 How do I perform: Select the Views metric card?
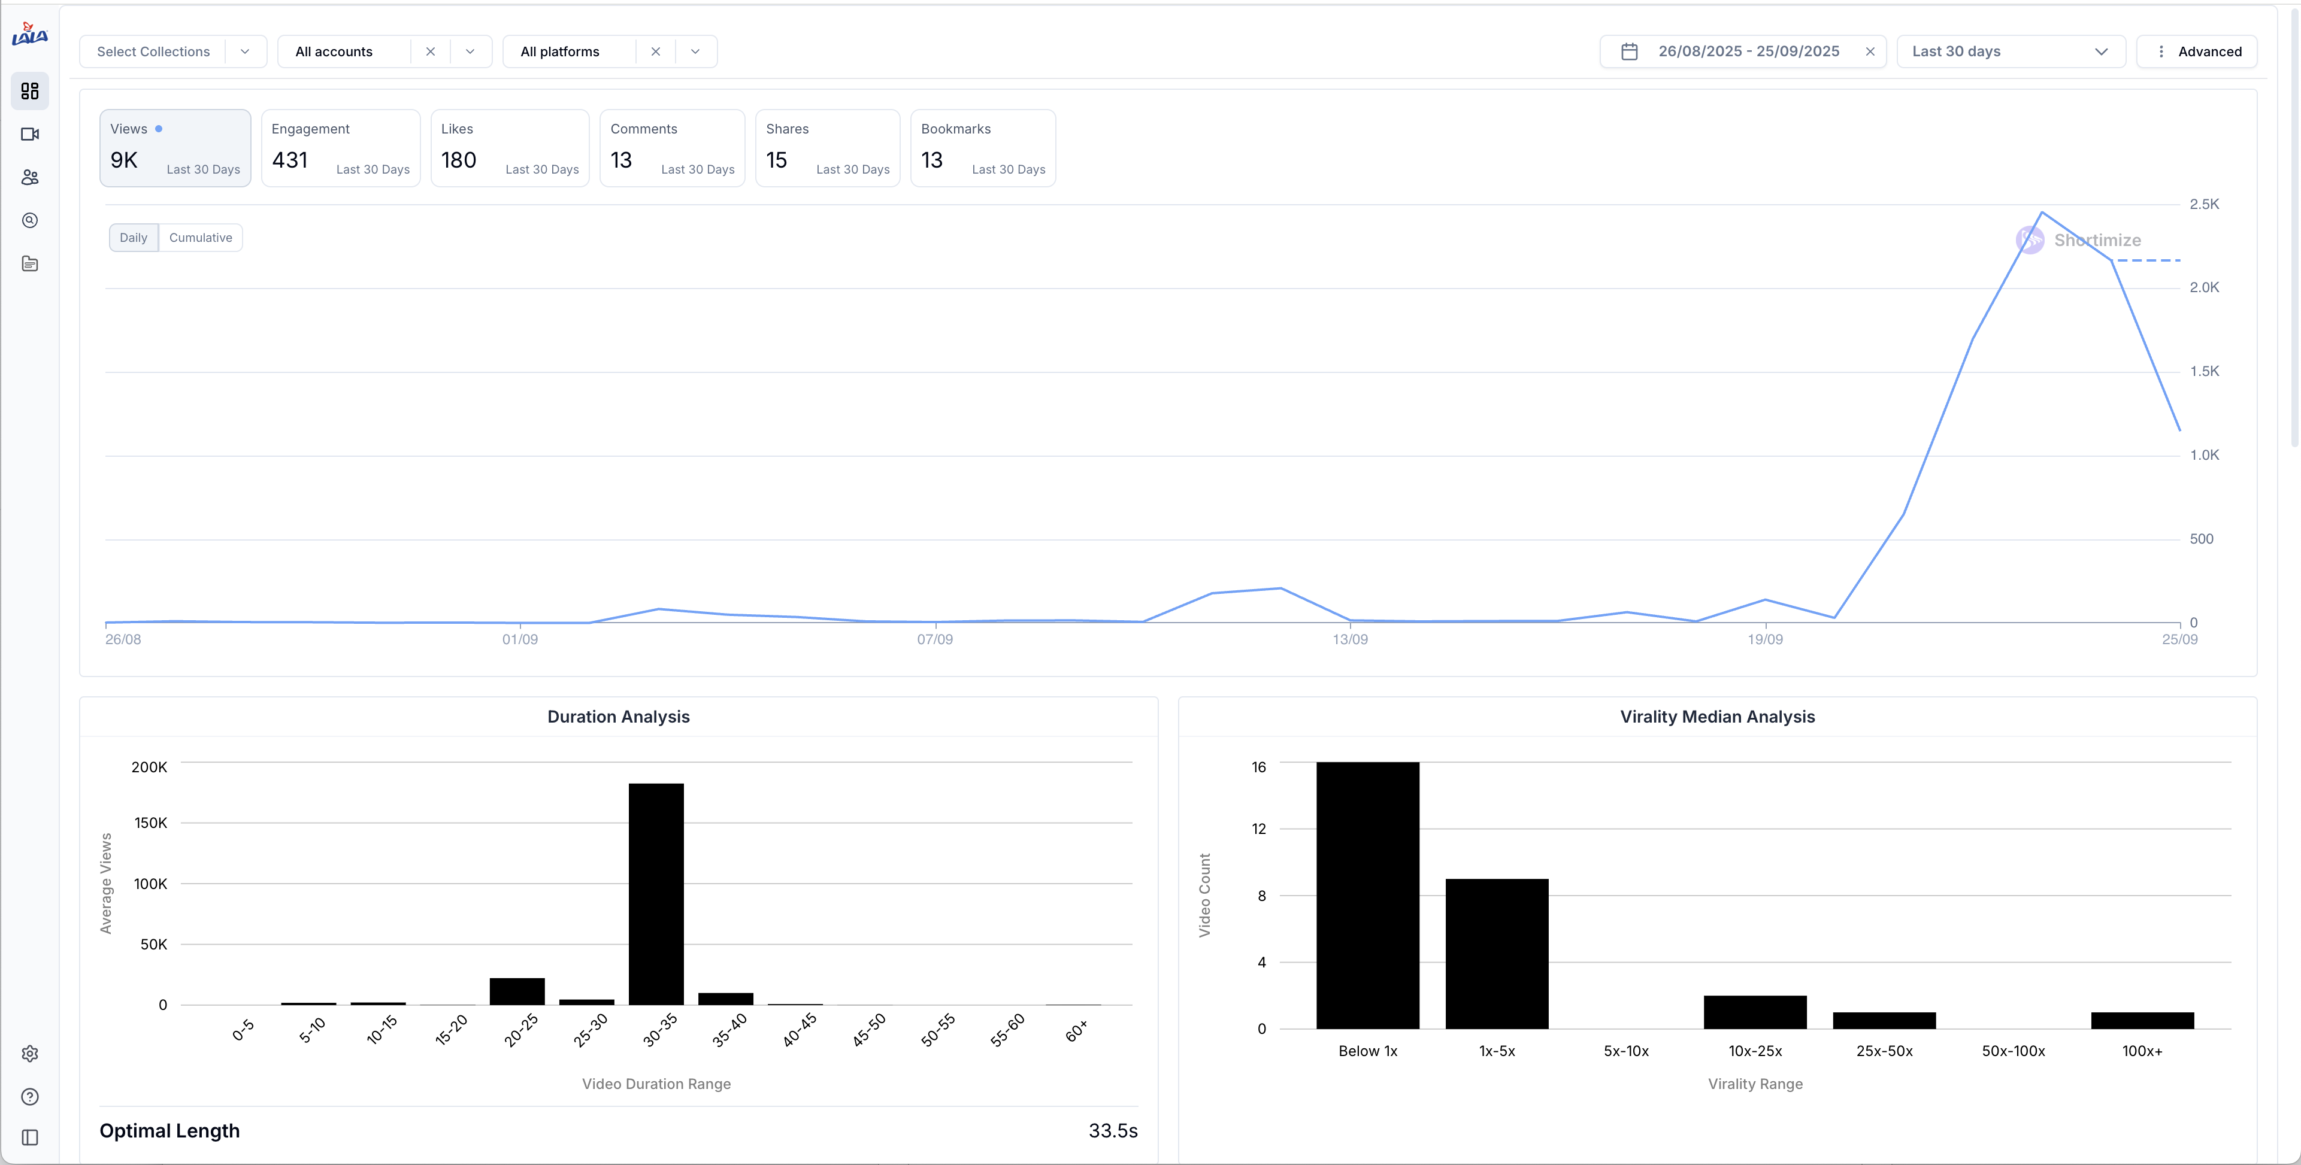click(175, 148)
